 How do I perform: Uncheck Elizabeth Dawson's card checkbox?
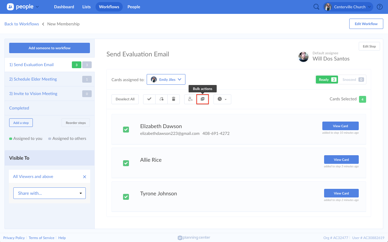click(x=126, y=130)
